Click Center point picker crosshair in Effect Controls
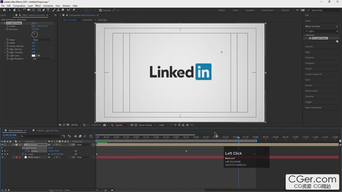This screenshot has width=342, height=192. pyautogui.click(x=33, y=26)
